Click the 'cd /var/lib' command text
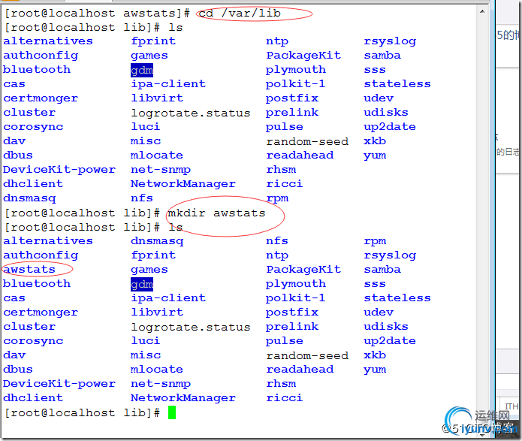The width and height of the screenshot is (522, 441). (x=240, y=14)
